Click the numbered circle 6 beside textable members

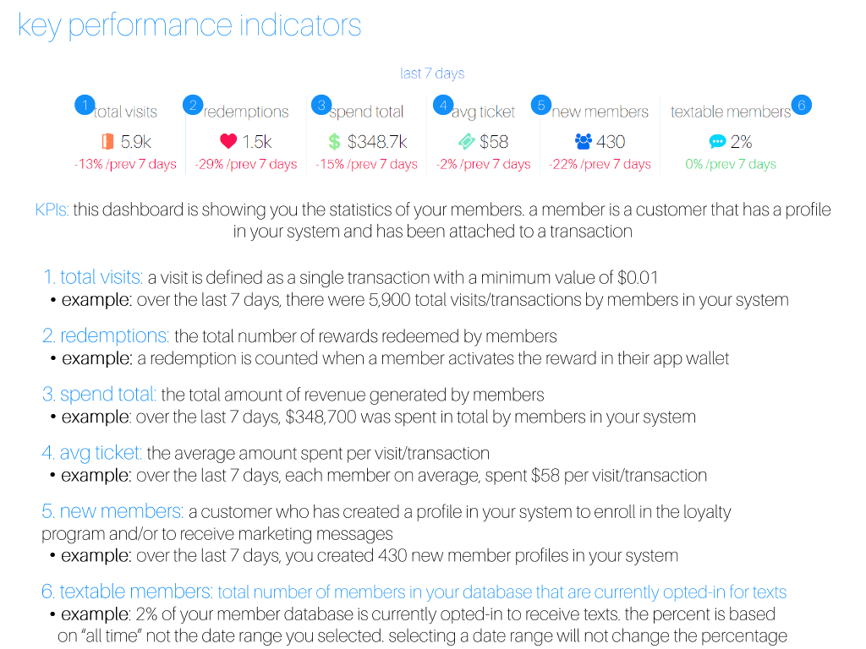coord(800,105)
